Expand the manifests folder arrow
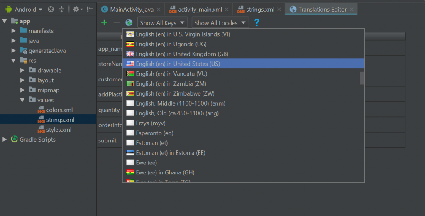 [x=13, y=31]
